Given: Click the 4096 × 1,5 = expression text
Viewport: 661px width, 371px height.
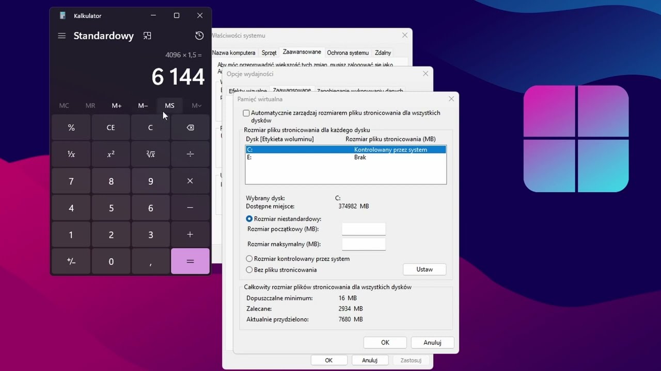Looking at the screenshot, I should pos(183,55).
